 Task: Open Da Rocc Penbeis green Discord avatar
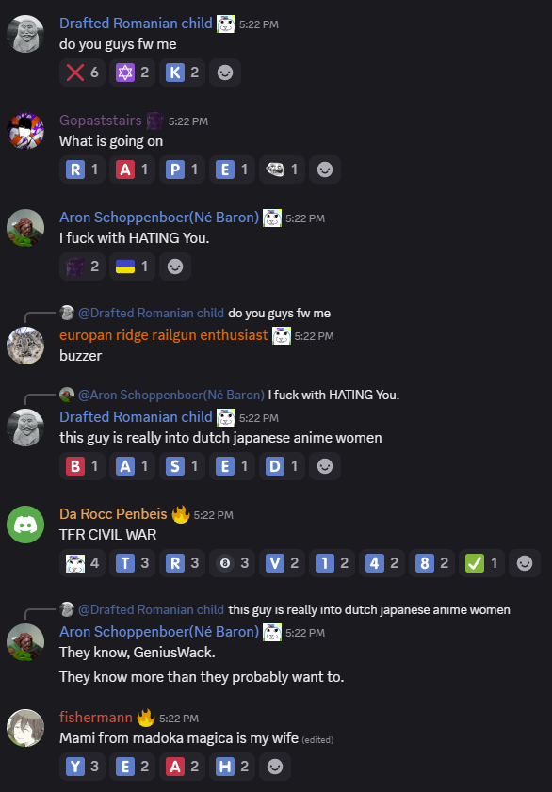click(25, 525)
